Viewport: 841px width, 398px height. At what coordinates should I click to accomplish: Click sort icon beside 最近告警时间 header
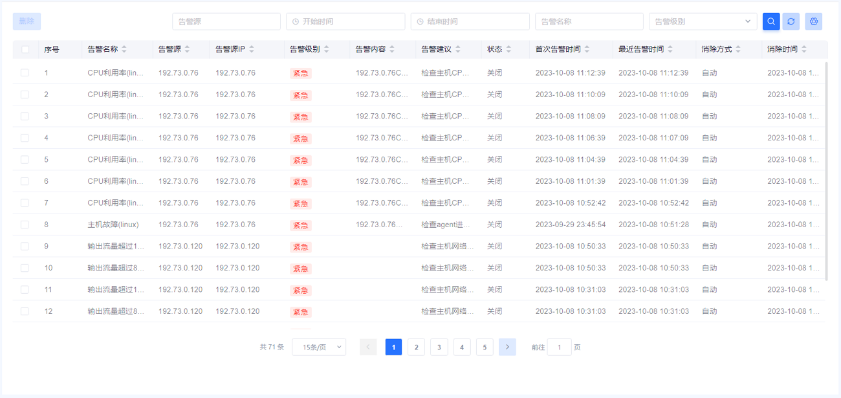coord(670,49)
